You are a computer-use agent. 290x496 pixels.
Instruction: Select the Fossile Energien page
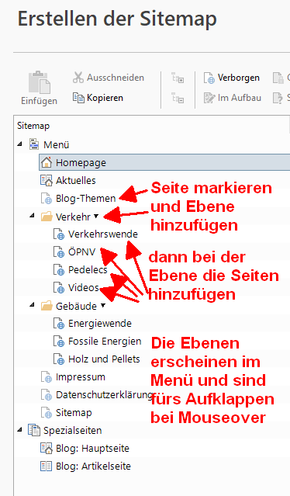point(105,342)
